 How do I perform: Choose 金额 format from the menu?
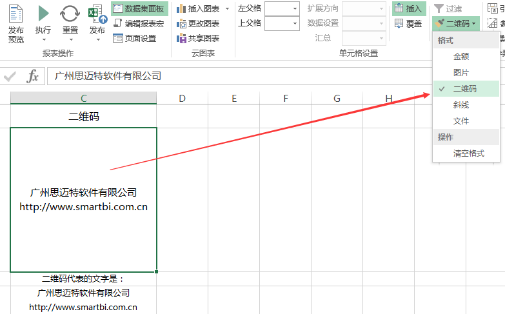[466, 57]
